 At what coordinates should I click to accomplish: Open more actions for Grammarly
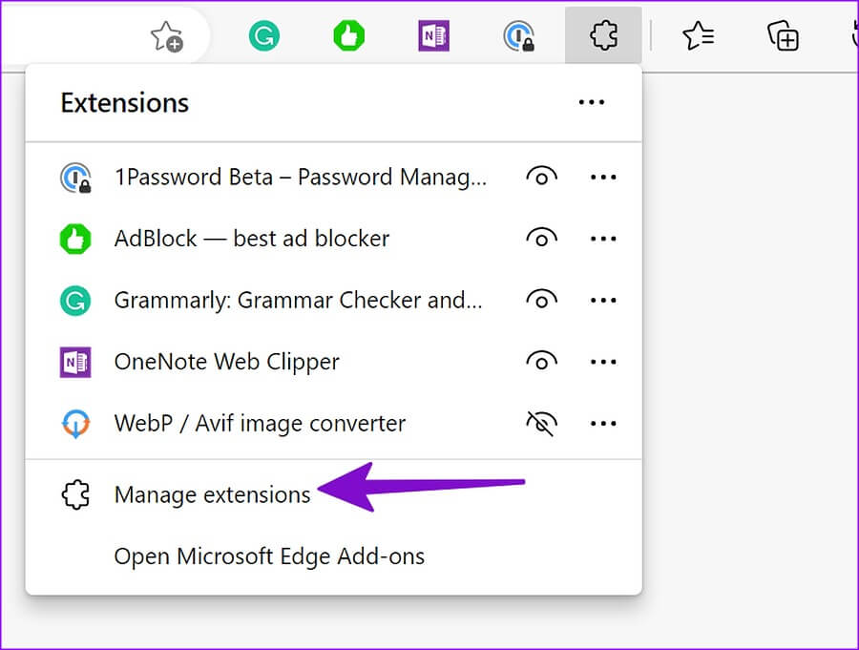[x=603, y=301]
